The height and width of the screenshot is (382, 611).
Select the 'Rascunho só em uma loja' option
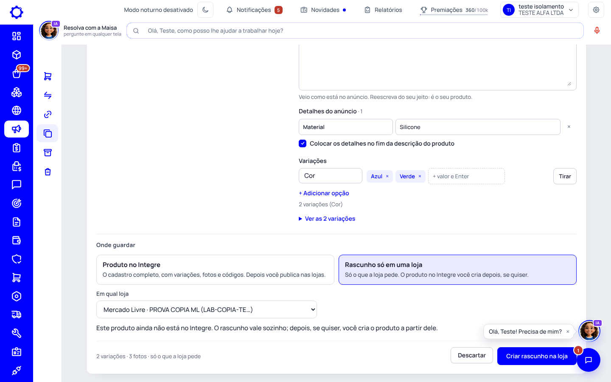[457, 270]
